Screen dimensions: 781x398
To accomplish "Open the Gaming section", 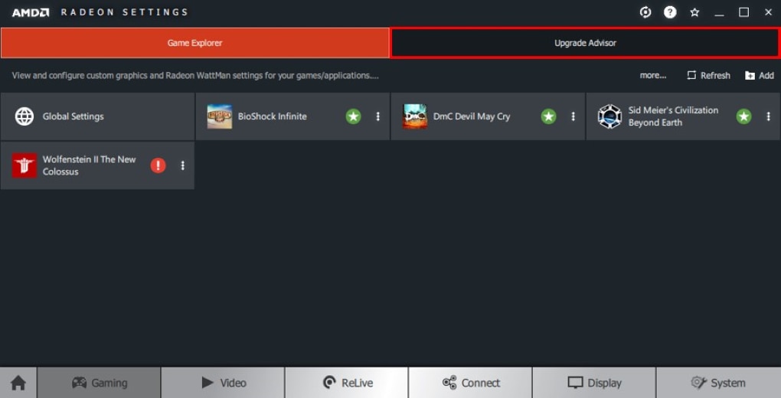I will (x=99, y=383).
